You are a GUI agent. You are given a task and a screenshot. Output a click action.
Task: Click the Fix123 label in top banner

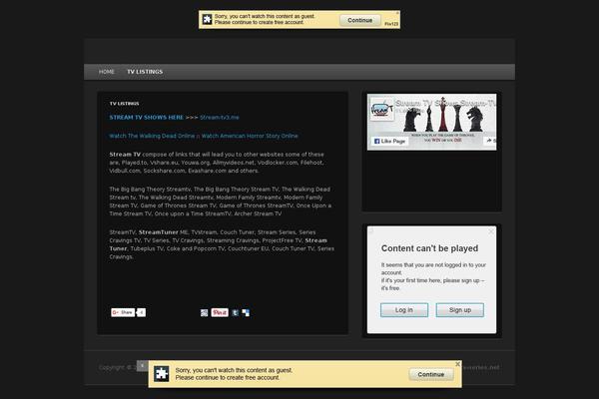(x=391, y=24)
